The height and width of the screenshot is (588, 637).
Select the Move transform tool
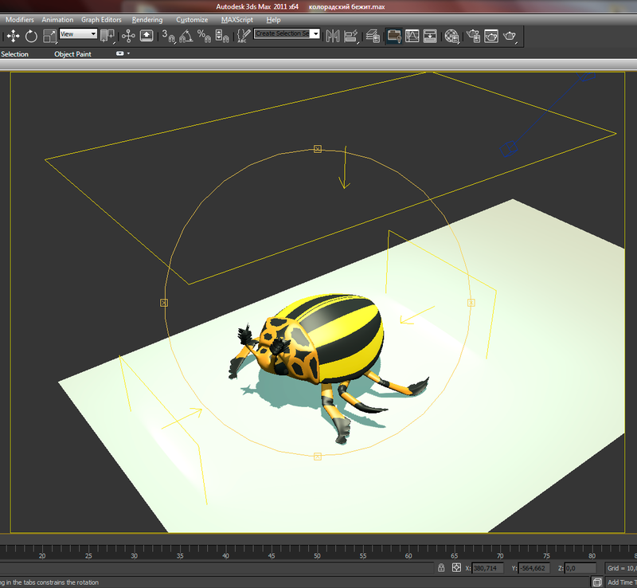point(13,36)
